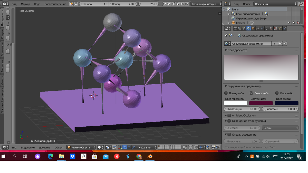Click the outliner search magnifier icon
This screenshot has height=173, width=308.
coord(301,4)
